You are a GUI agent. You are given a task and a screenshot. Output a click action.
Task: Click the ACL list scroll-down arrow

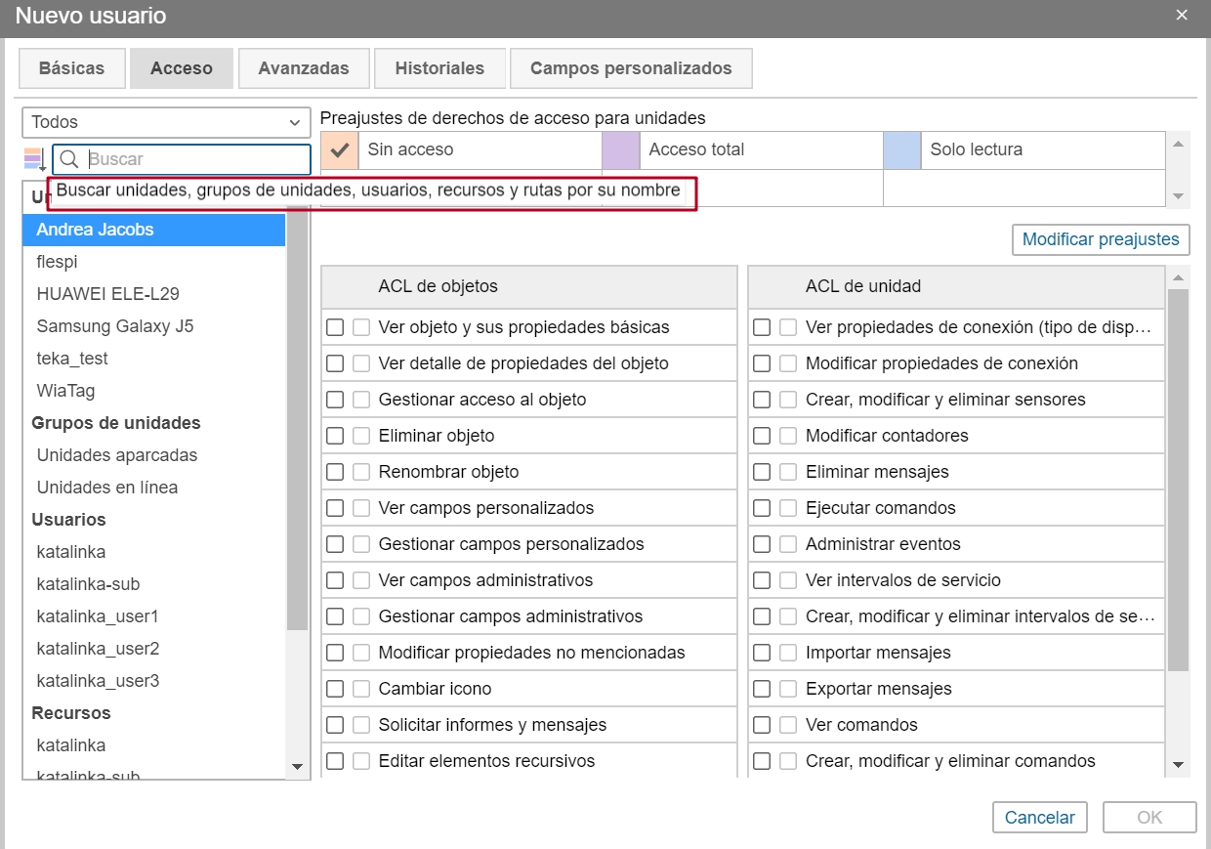tap(1178, 764)
